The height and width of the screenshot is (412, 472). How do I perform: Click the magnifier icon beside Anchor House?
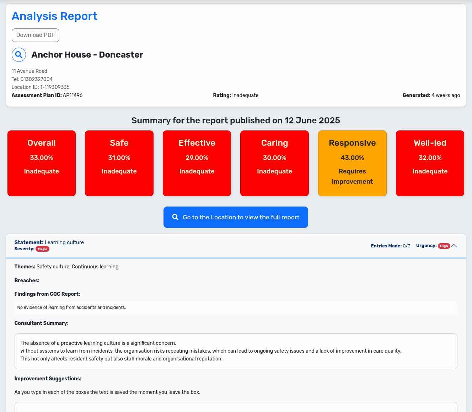tap(19, 55)
